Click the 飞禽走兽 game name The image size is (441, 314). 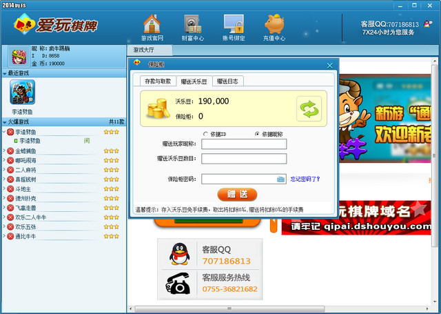[25, 208]
